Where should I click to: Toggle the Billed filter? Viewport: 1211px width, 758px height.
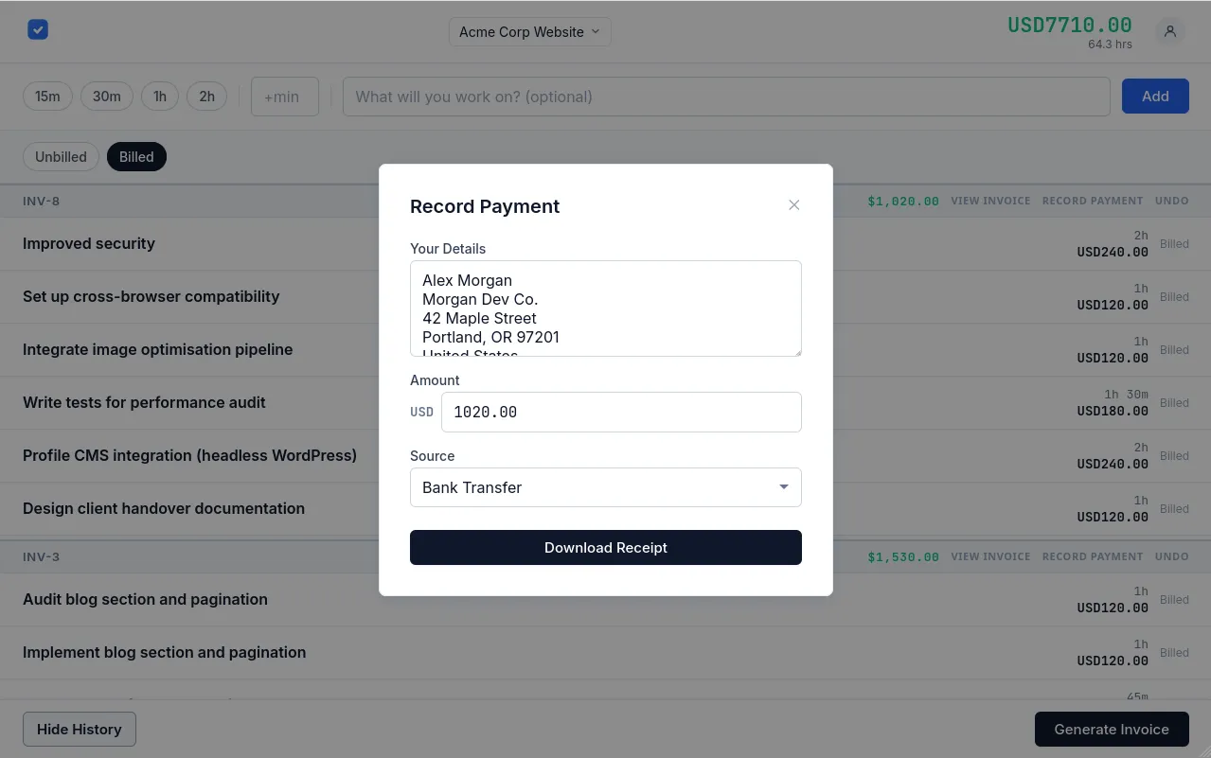[x=136, y=156]
